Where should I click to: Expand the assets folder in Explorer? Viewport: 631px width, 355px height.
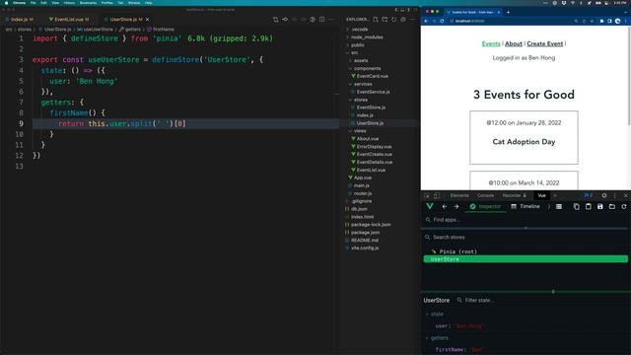(x=361, y=60)
